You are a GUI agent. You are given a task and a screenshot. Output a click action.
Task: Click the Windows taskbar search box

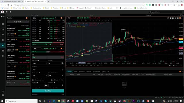pyautogui.click(x=21, y=101)
